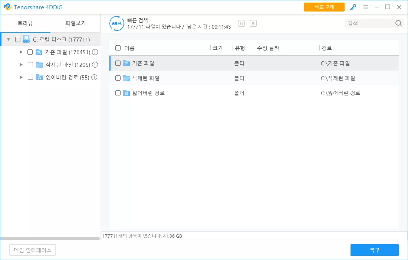Open the hamburger menu icon
The height and width of the screenshot is (260, 408).
pyautogui.click(x=366, y=7)
